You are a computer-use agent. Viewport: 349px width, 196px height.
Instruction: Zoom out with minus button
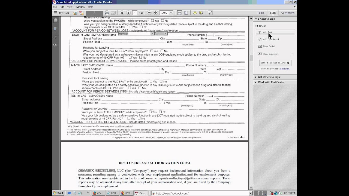click(149, 13)
